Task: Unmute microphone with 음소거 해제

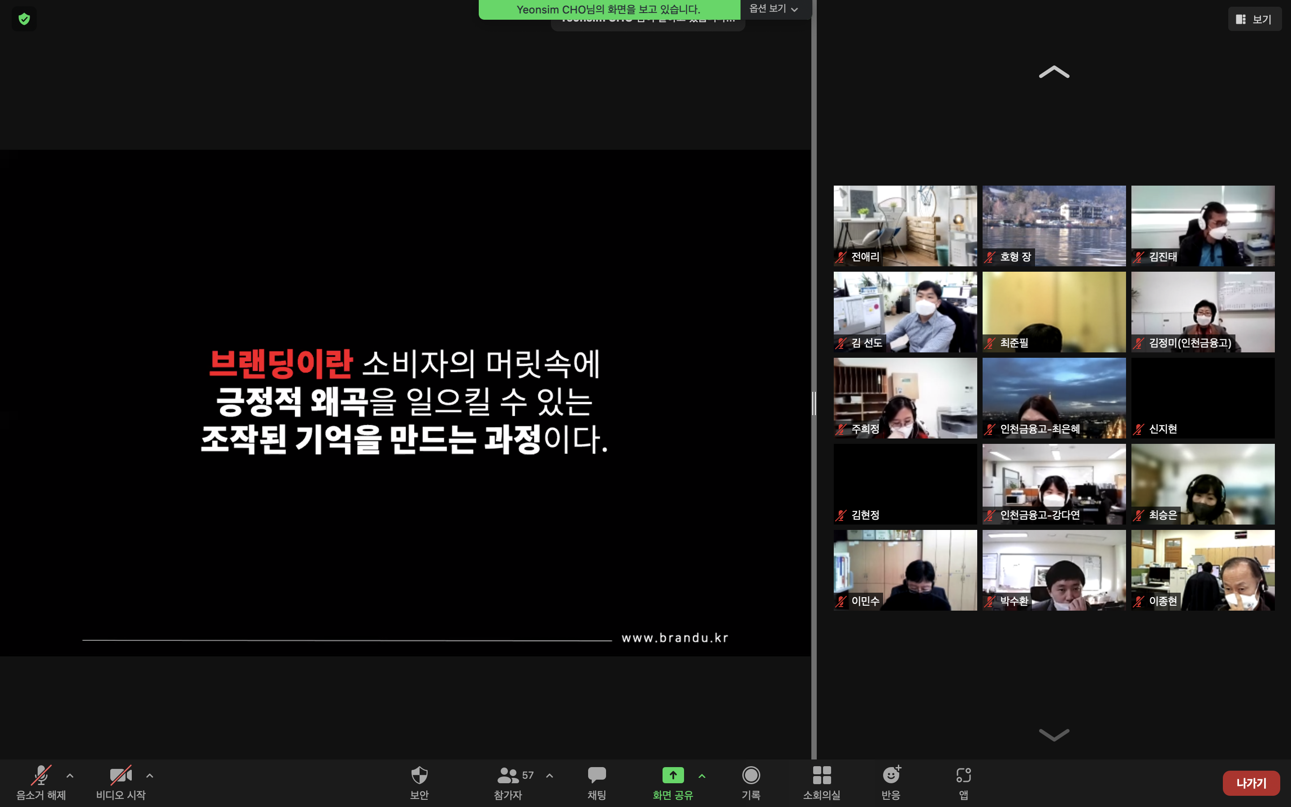Action: (41, 775)
